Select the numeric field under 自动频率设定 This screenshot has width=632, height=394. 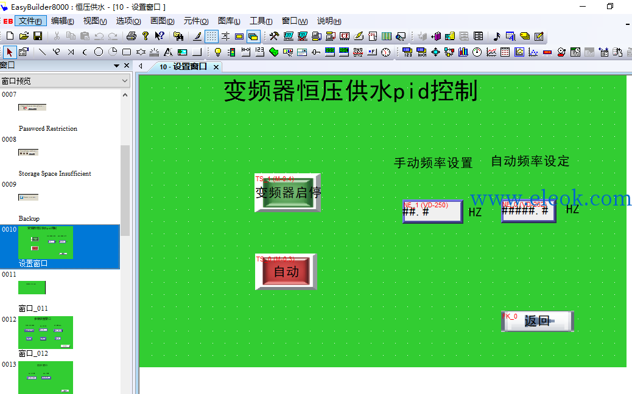tap(529, 210)
